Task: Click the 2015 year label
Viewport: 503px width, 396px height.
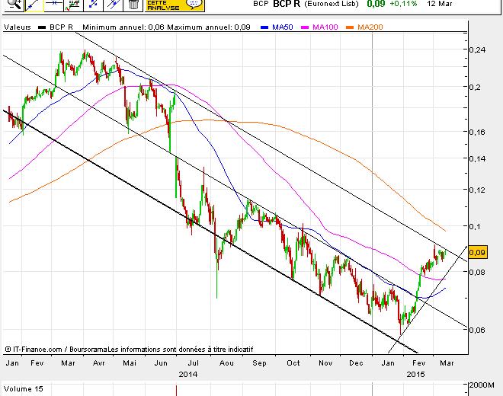Action: [416, 375]
